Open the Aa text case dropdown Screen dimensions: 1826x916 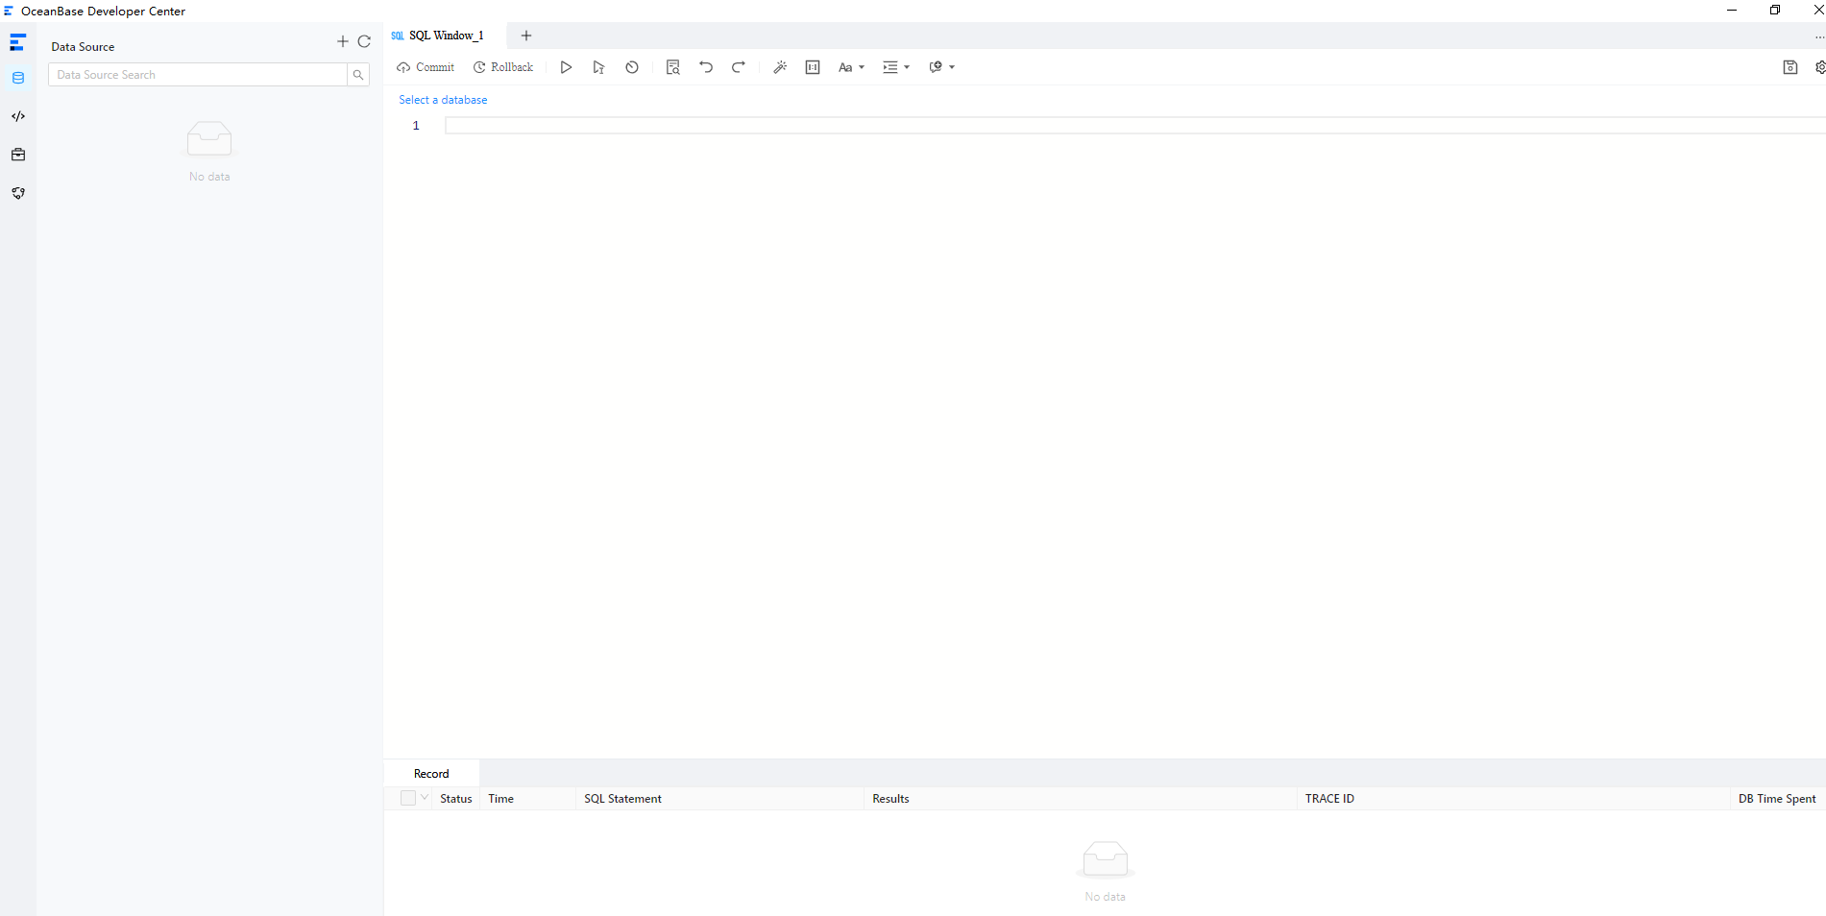point(851,67)
